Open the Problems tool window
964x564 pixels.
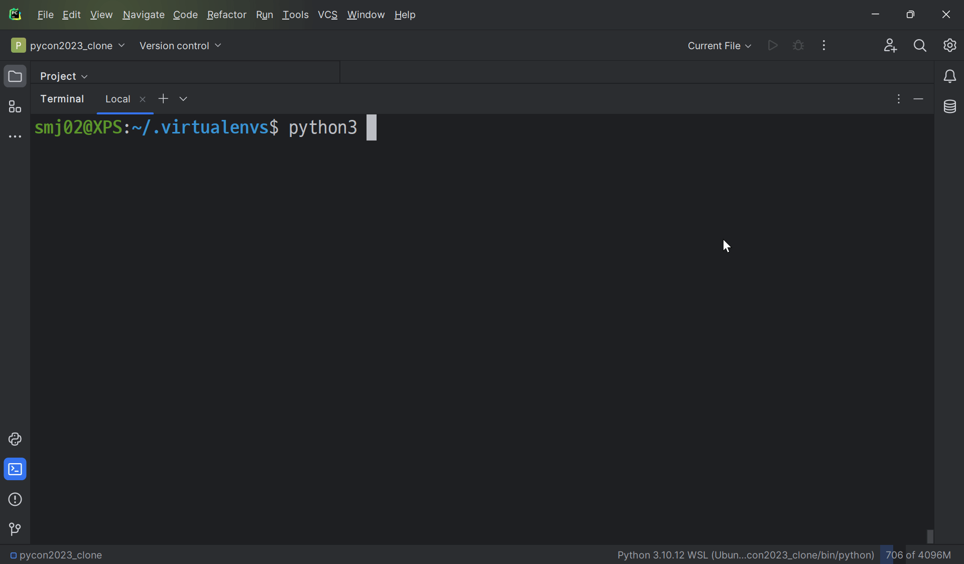(15, 499)
